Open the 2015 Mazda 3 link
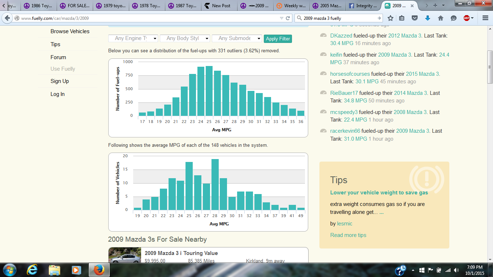 pyautogui.click(x=422, y=74)
